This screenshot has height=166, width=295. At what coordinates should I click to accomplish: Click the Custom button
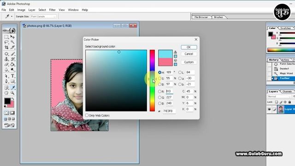click(189, 62)
